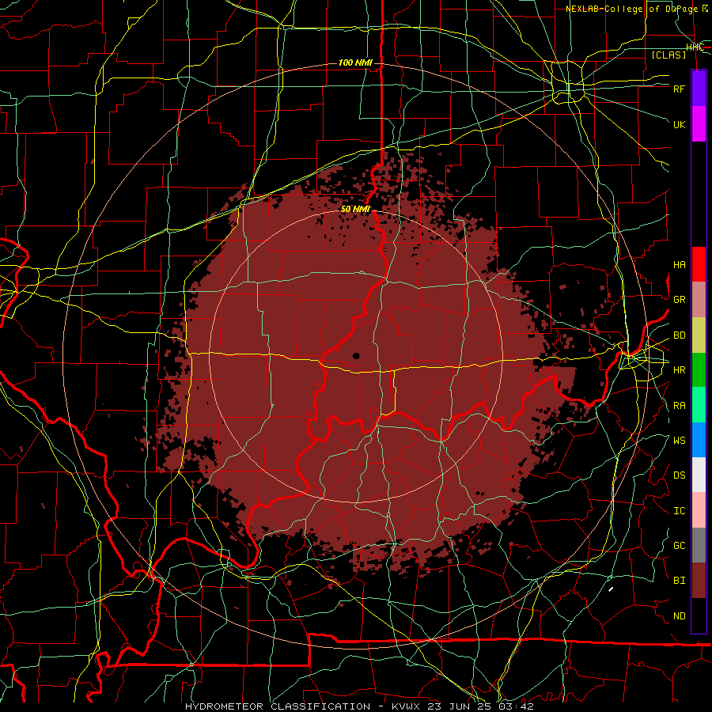Viewport: 712px width, 712px height.
Task: Click the IC legend label
Action: (679, 511)
